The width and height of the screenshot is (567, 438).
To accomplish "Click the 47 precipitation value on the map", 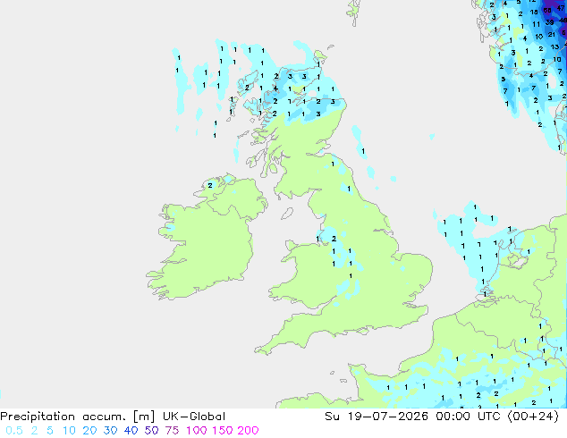I will [560, 7].
